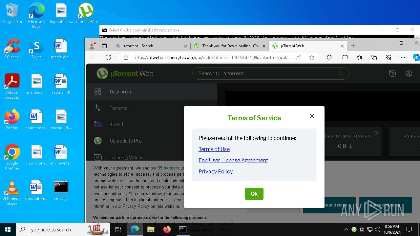Screen dimensions: 420x236
Task: Open File Explorer from the taskbar
Action: pos(151,229)
